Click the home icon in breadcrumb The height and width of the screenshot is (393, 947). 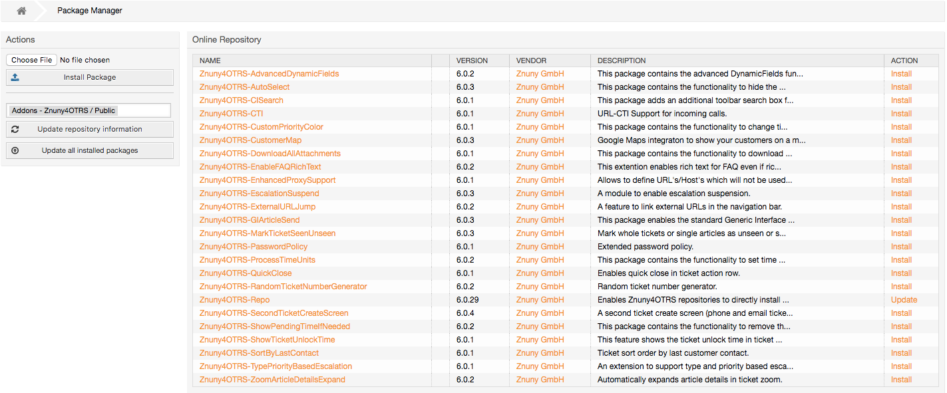point(21,11)
